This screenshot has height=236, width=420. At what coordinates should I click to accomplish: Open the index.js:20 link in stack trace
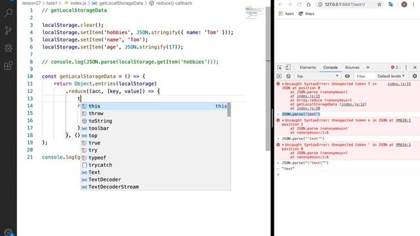tap(308, 108)
